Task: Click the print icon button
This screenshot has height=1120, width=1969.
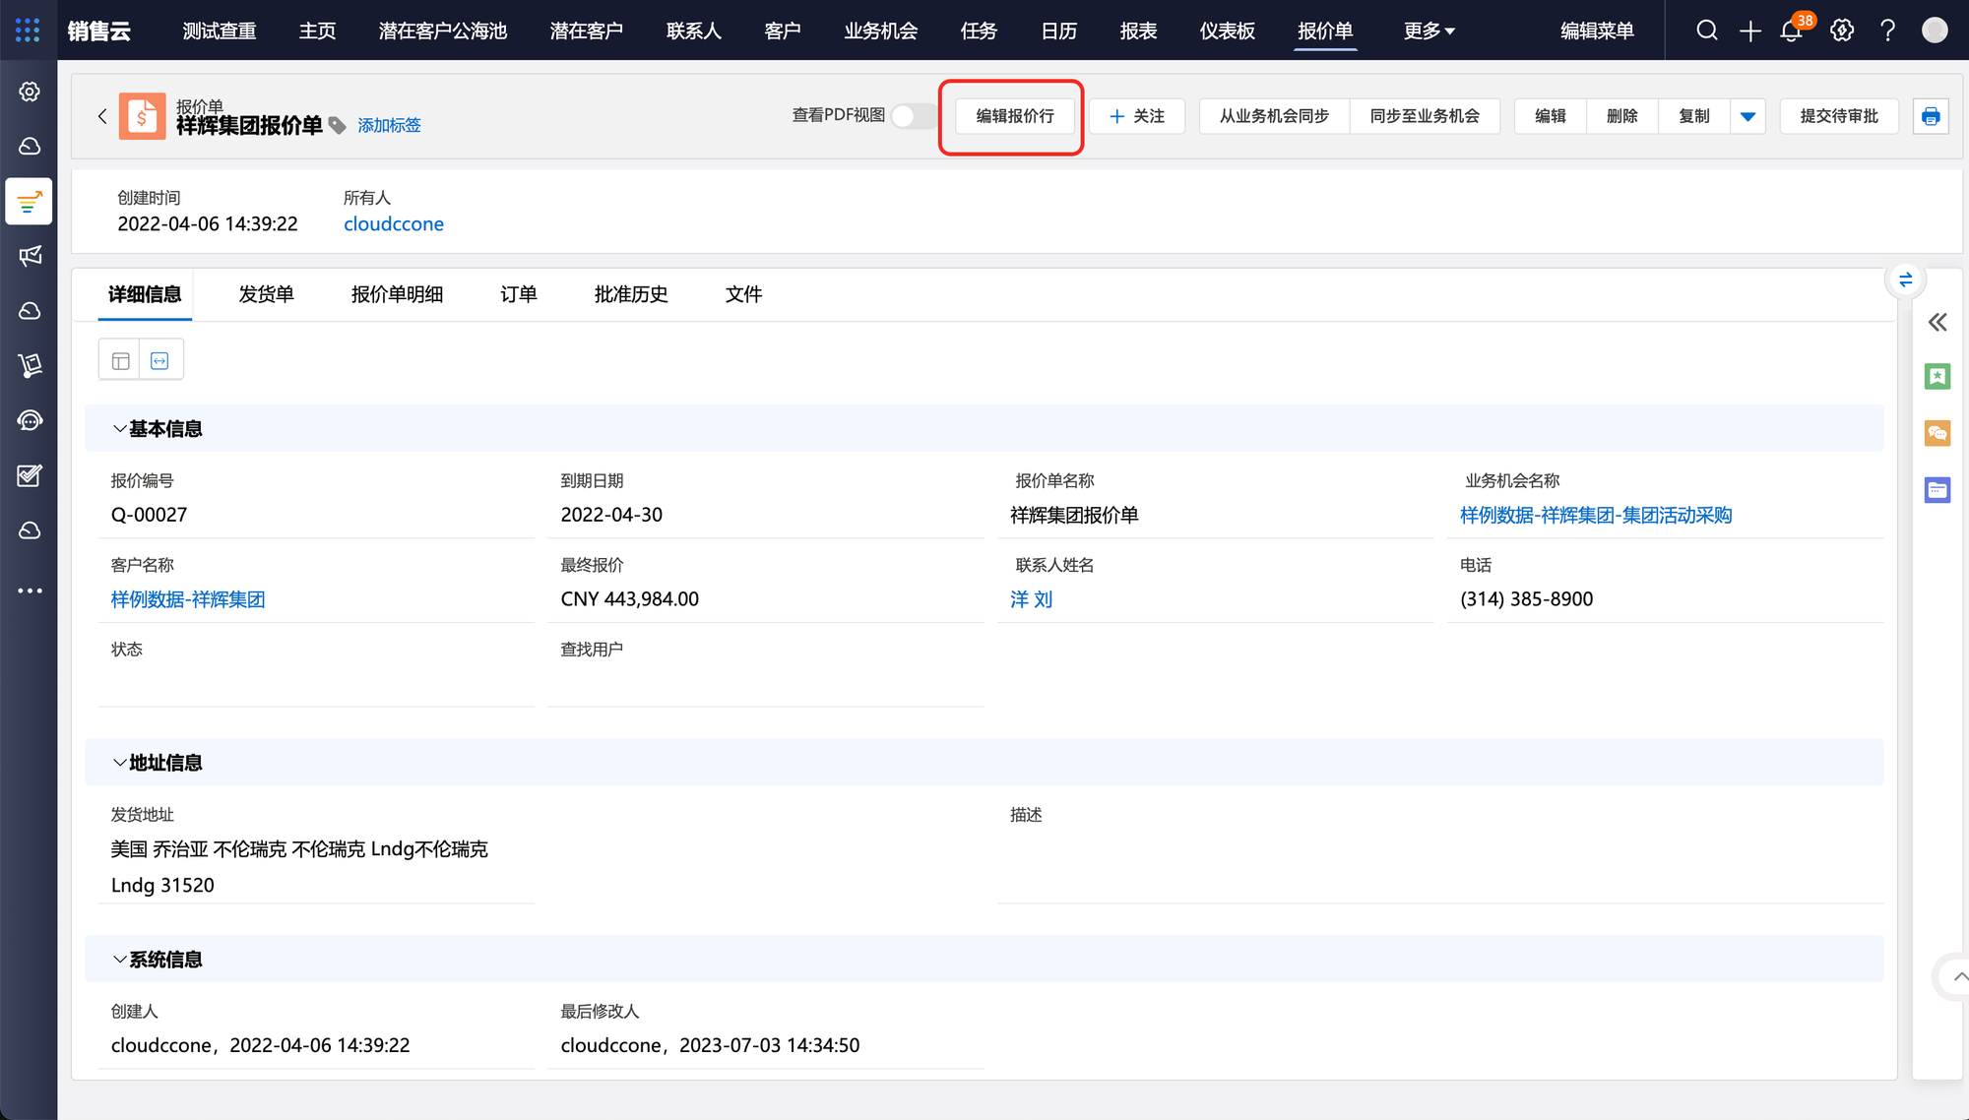Action: pos(1931,116)
